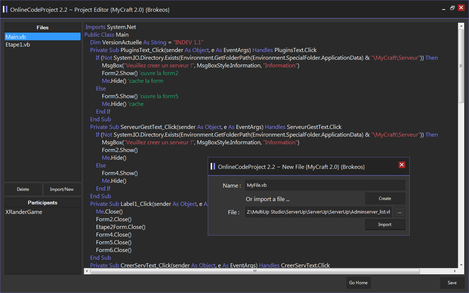This screenshot has width=469, height=293.
Task: Open Etape1.vb in the Files list
Action: (43, 44)
